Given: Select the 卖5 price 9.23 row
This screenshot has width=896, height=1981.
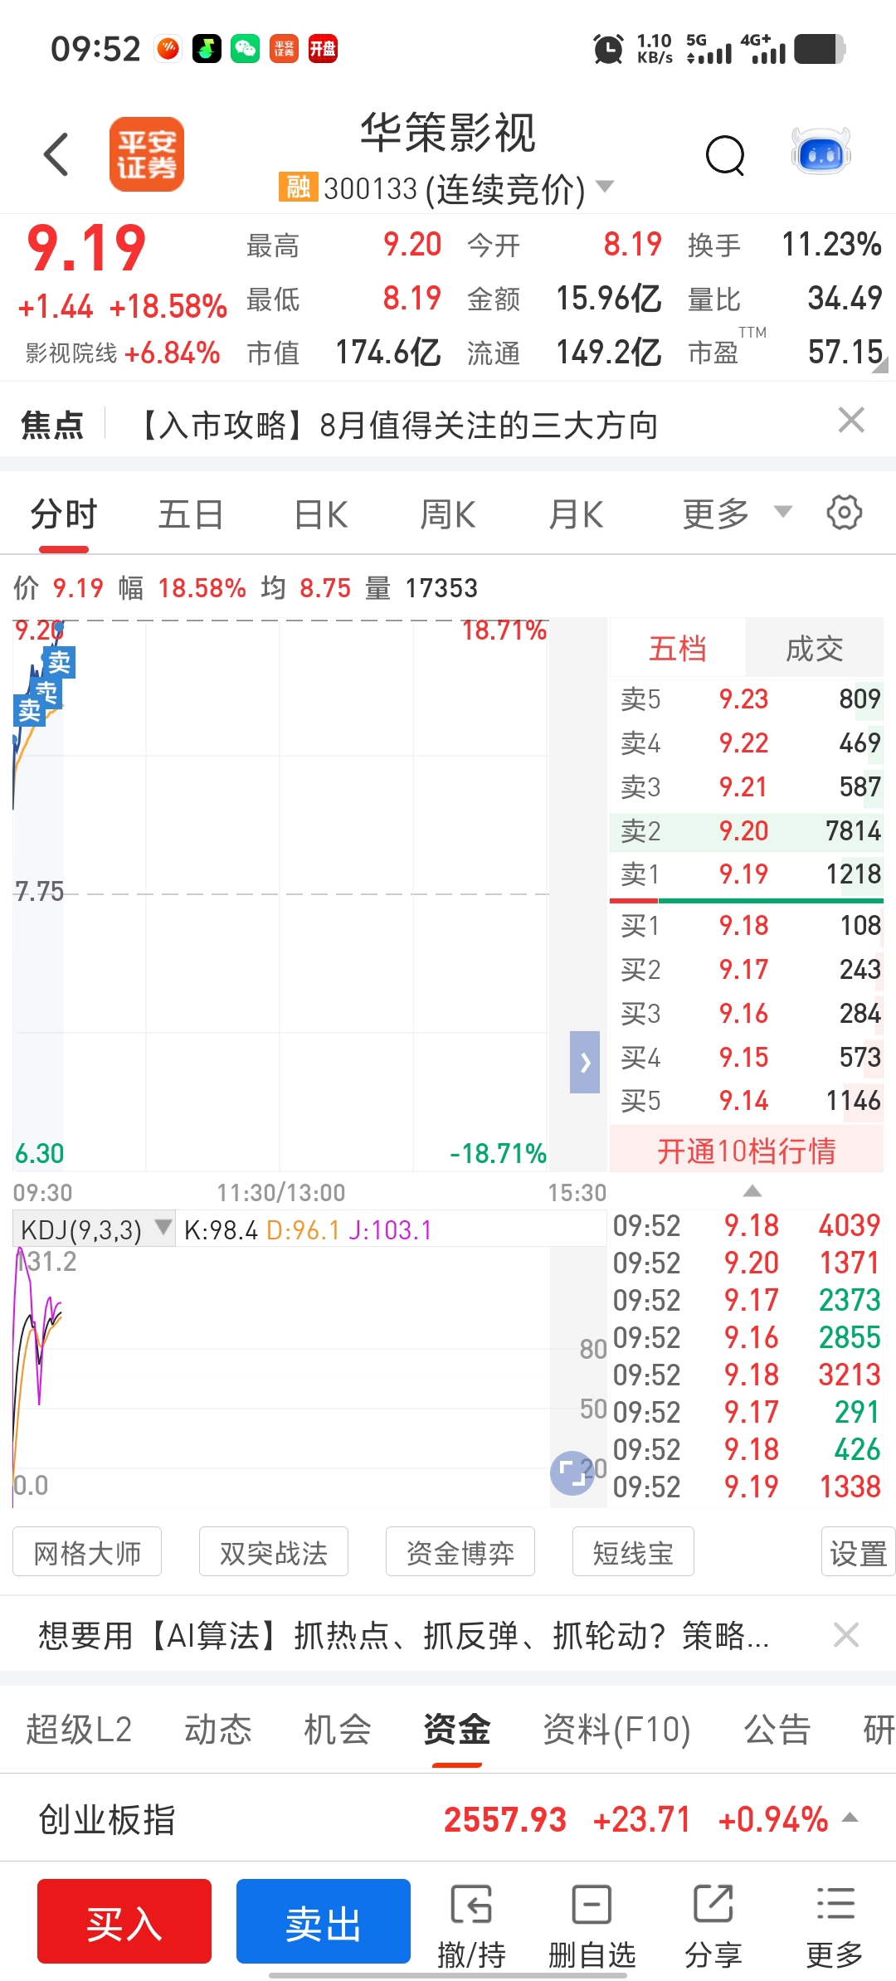Looking at the screenshot, I should 747,698.
